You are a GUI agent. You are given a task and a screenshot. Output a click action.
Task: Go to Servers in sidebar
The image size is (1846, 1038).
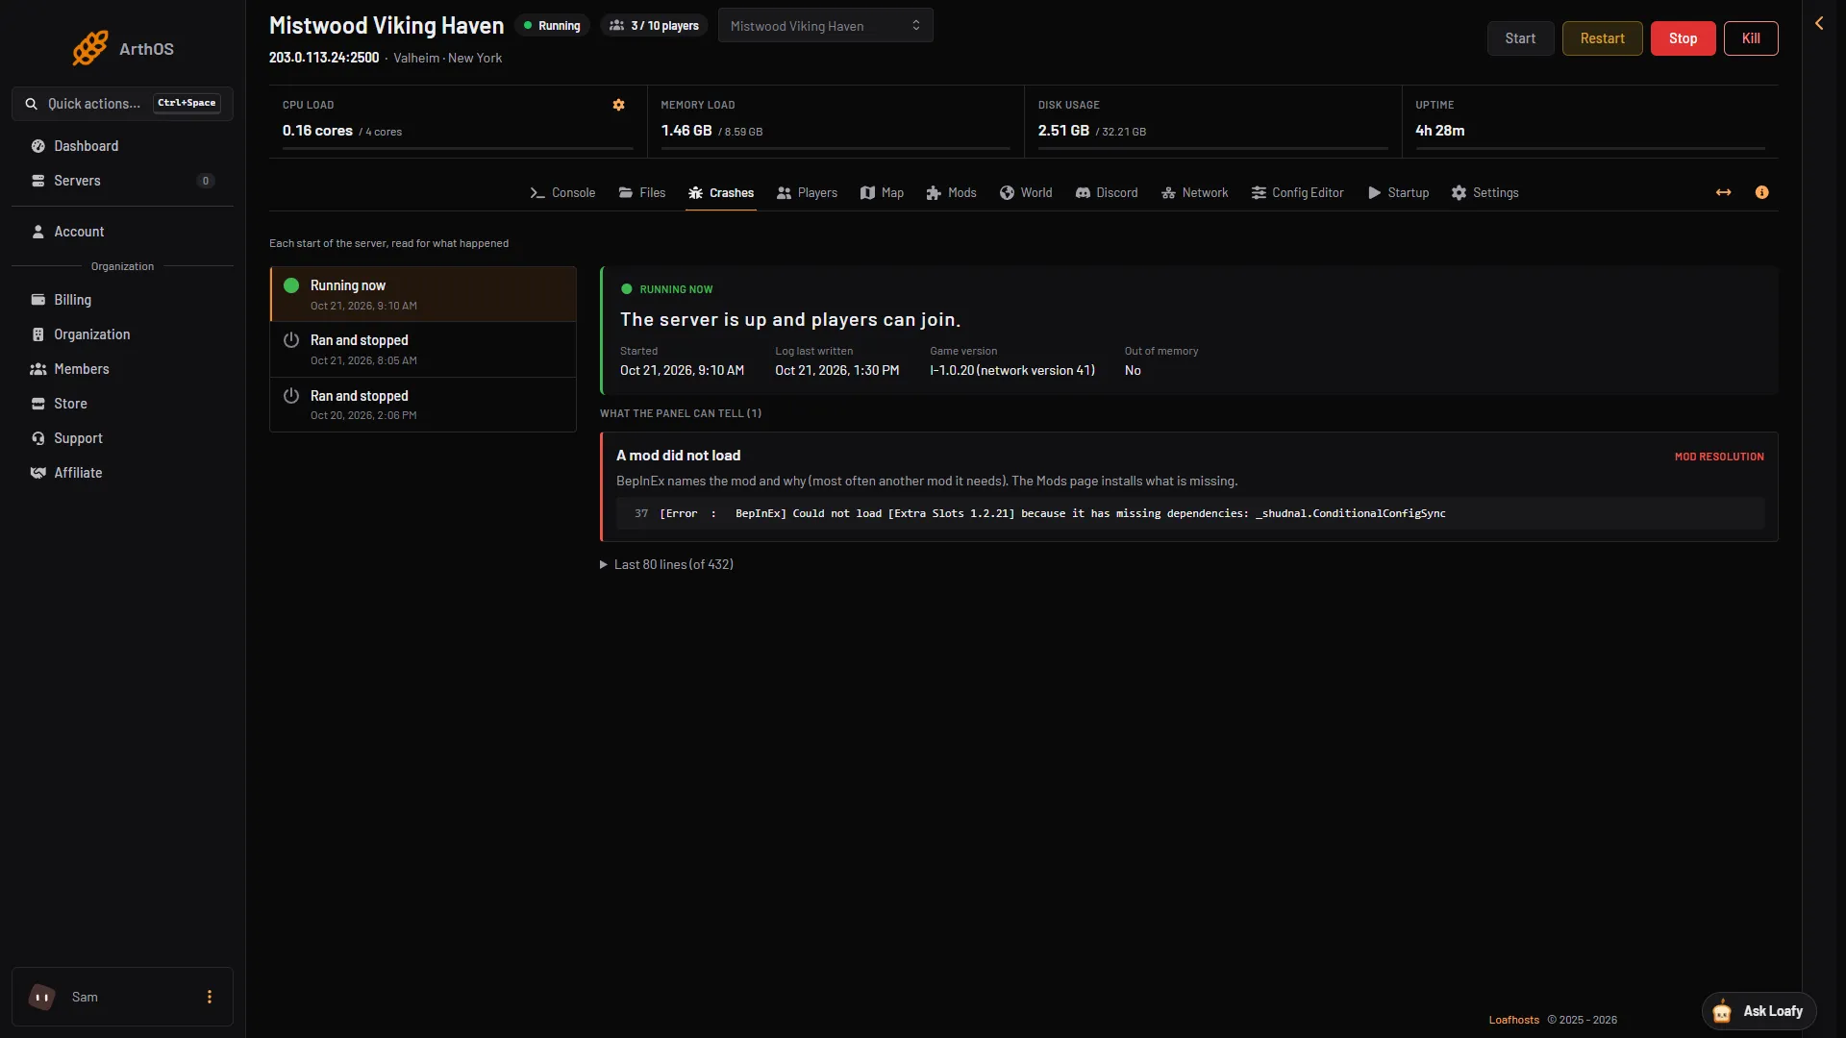(x=122, y=181)
